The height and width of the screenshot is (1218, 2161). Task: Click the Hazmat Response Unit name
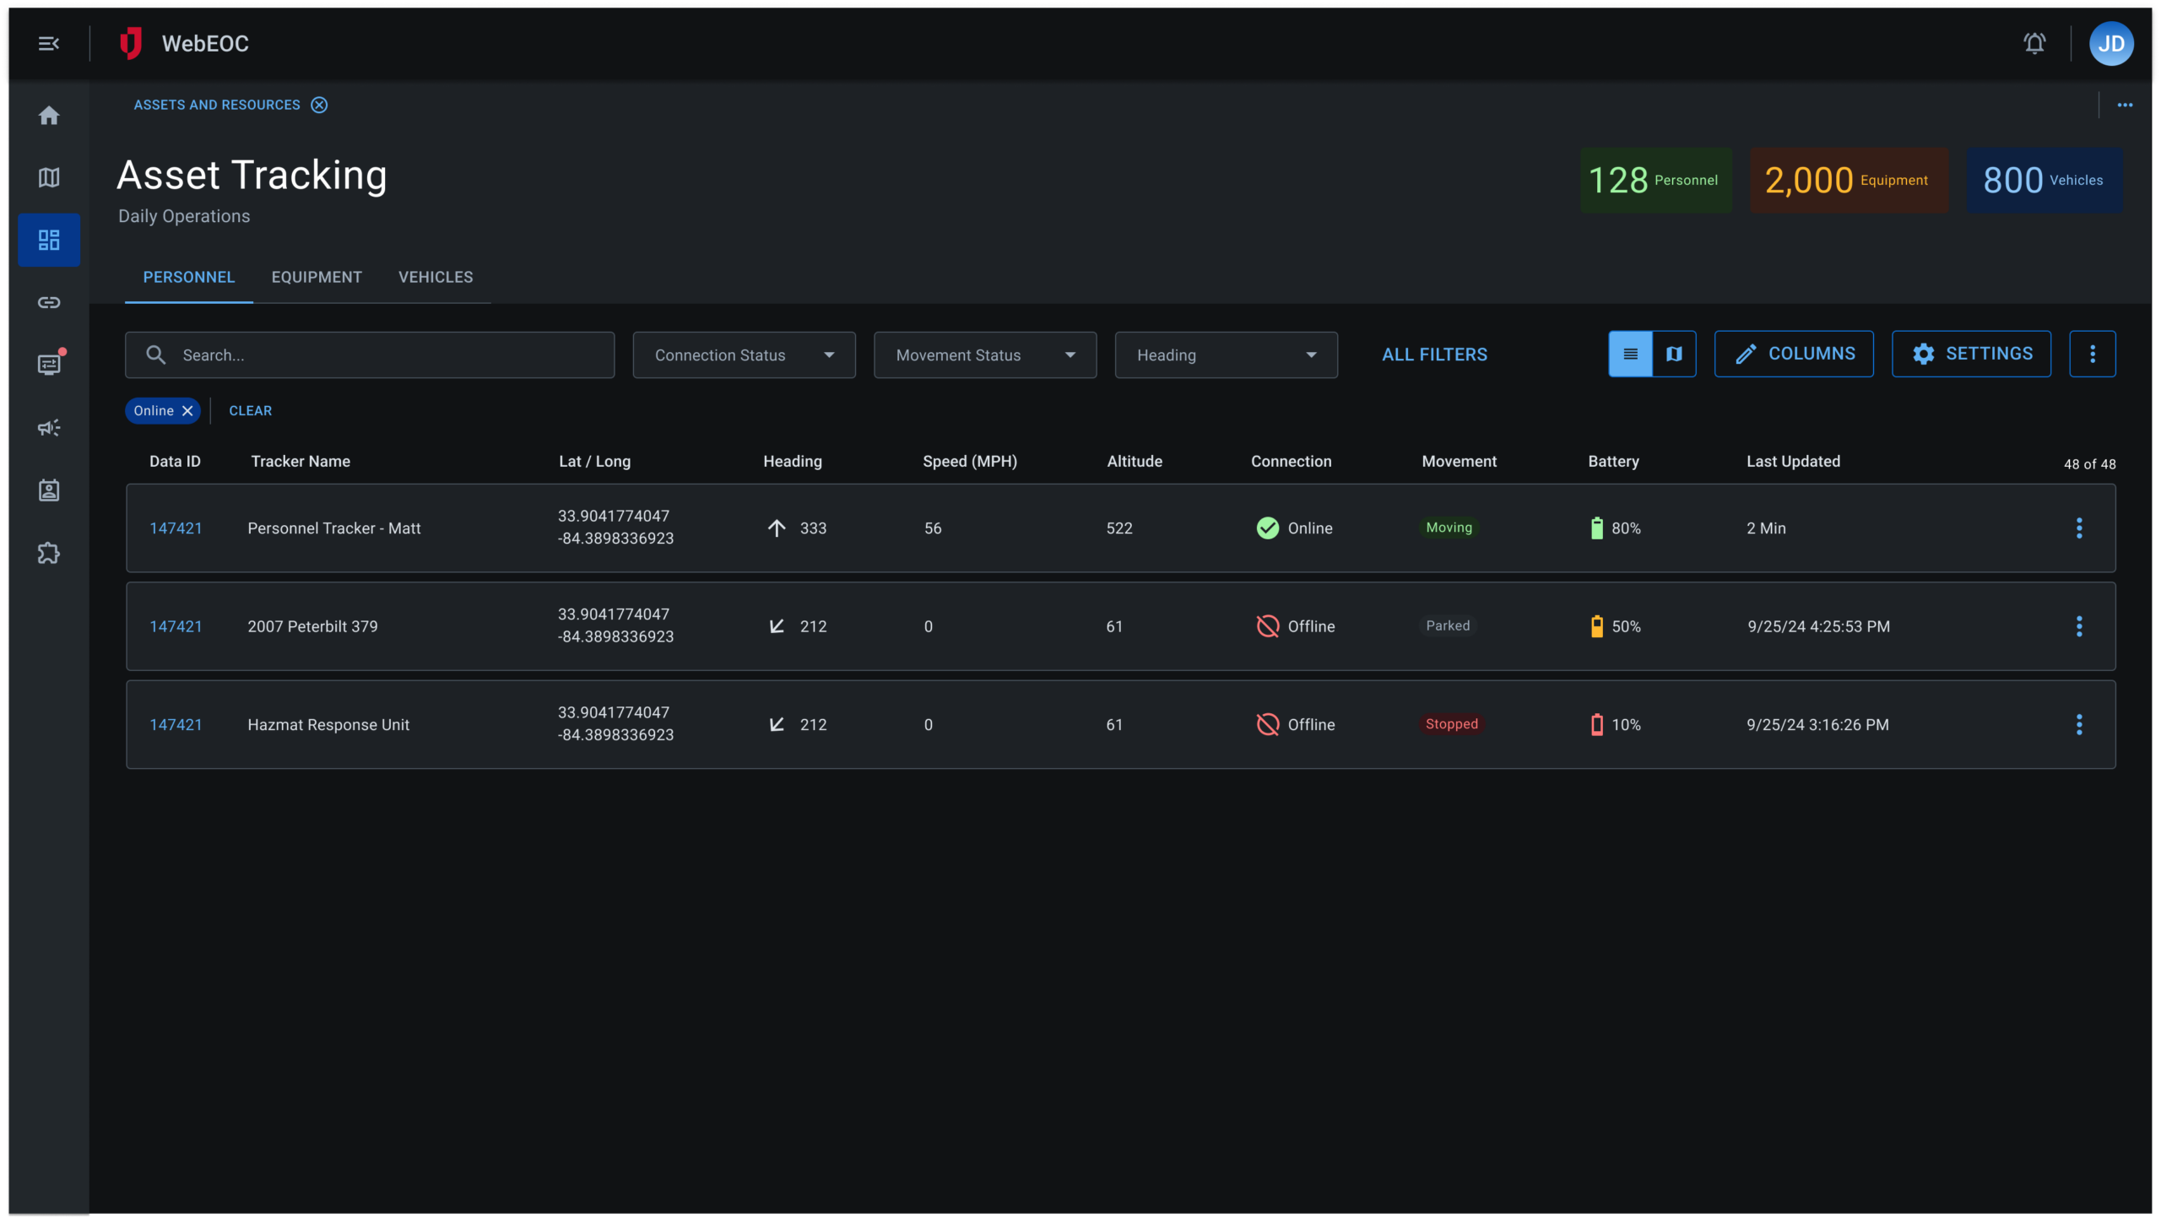328,724
